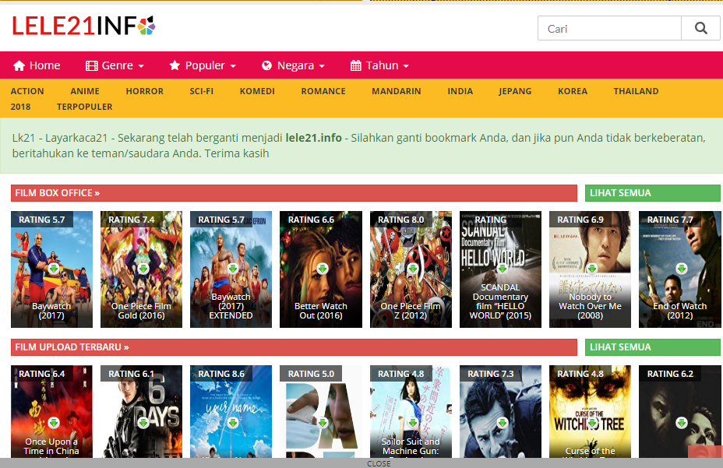Screen dimensions: 723x468
Task: Click LIHAT SEMUA beside Film Box Office
Action: (652, 193)
